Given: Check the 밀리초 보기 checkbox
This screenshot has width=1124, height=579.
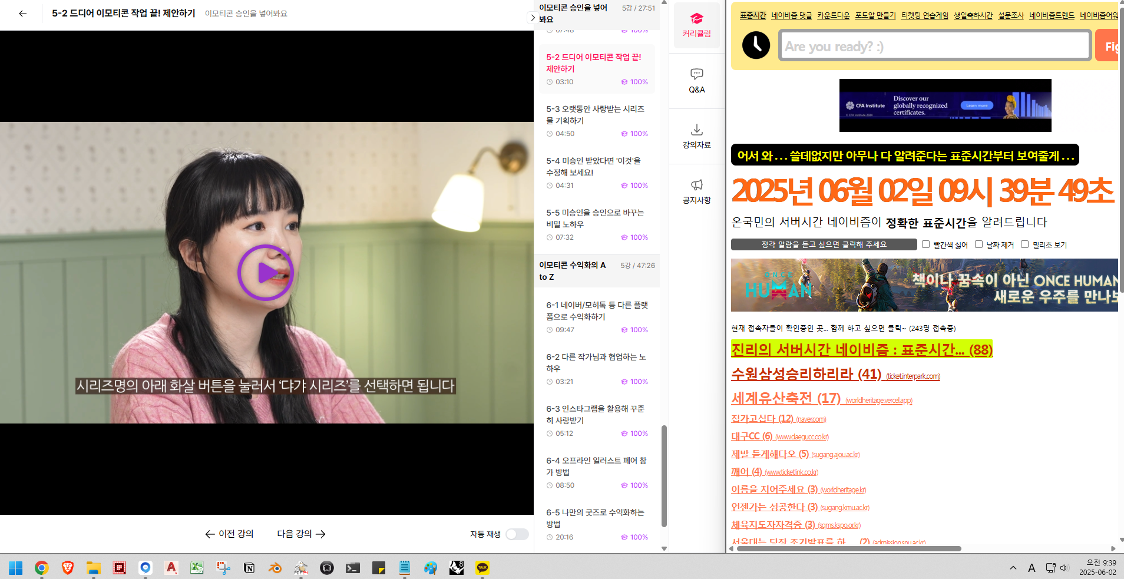Looking at the screenshot, I should [x=1024, y=244].
